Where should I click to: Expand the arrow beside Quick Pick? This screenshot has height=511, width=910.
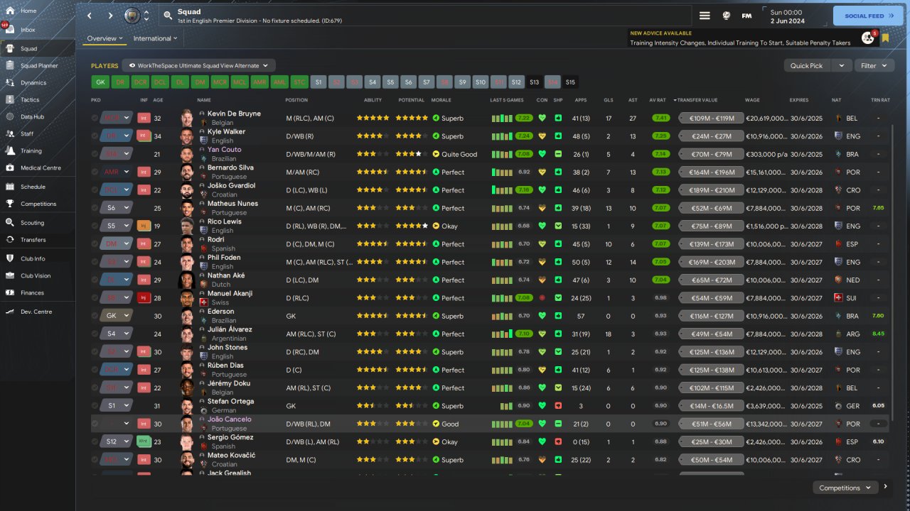pos(842,65)
